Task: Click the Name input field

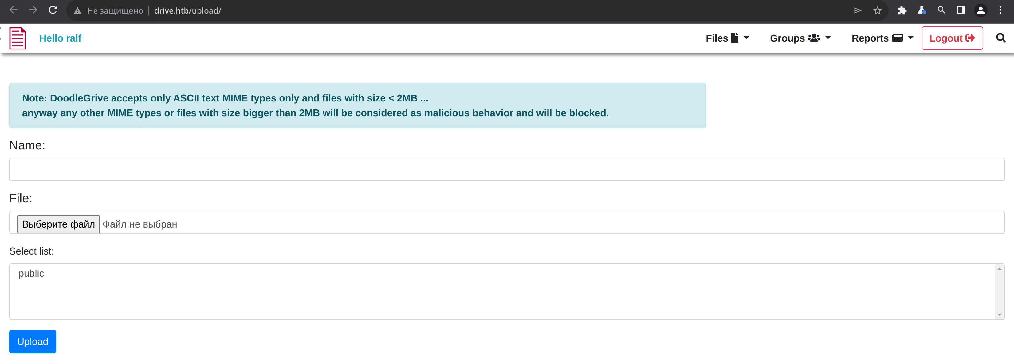Action: click(507, 169)
